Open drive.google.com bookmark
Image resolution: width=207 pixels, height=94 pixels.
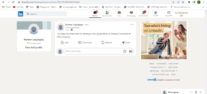[x=68, y=7]
